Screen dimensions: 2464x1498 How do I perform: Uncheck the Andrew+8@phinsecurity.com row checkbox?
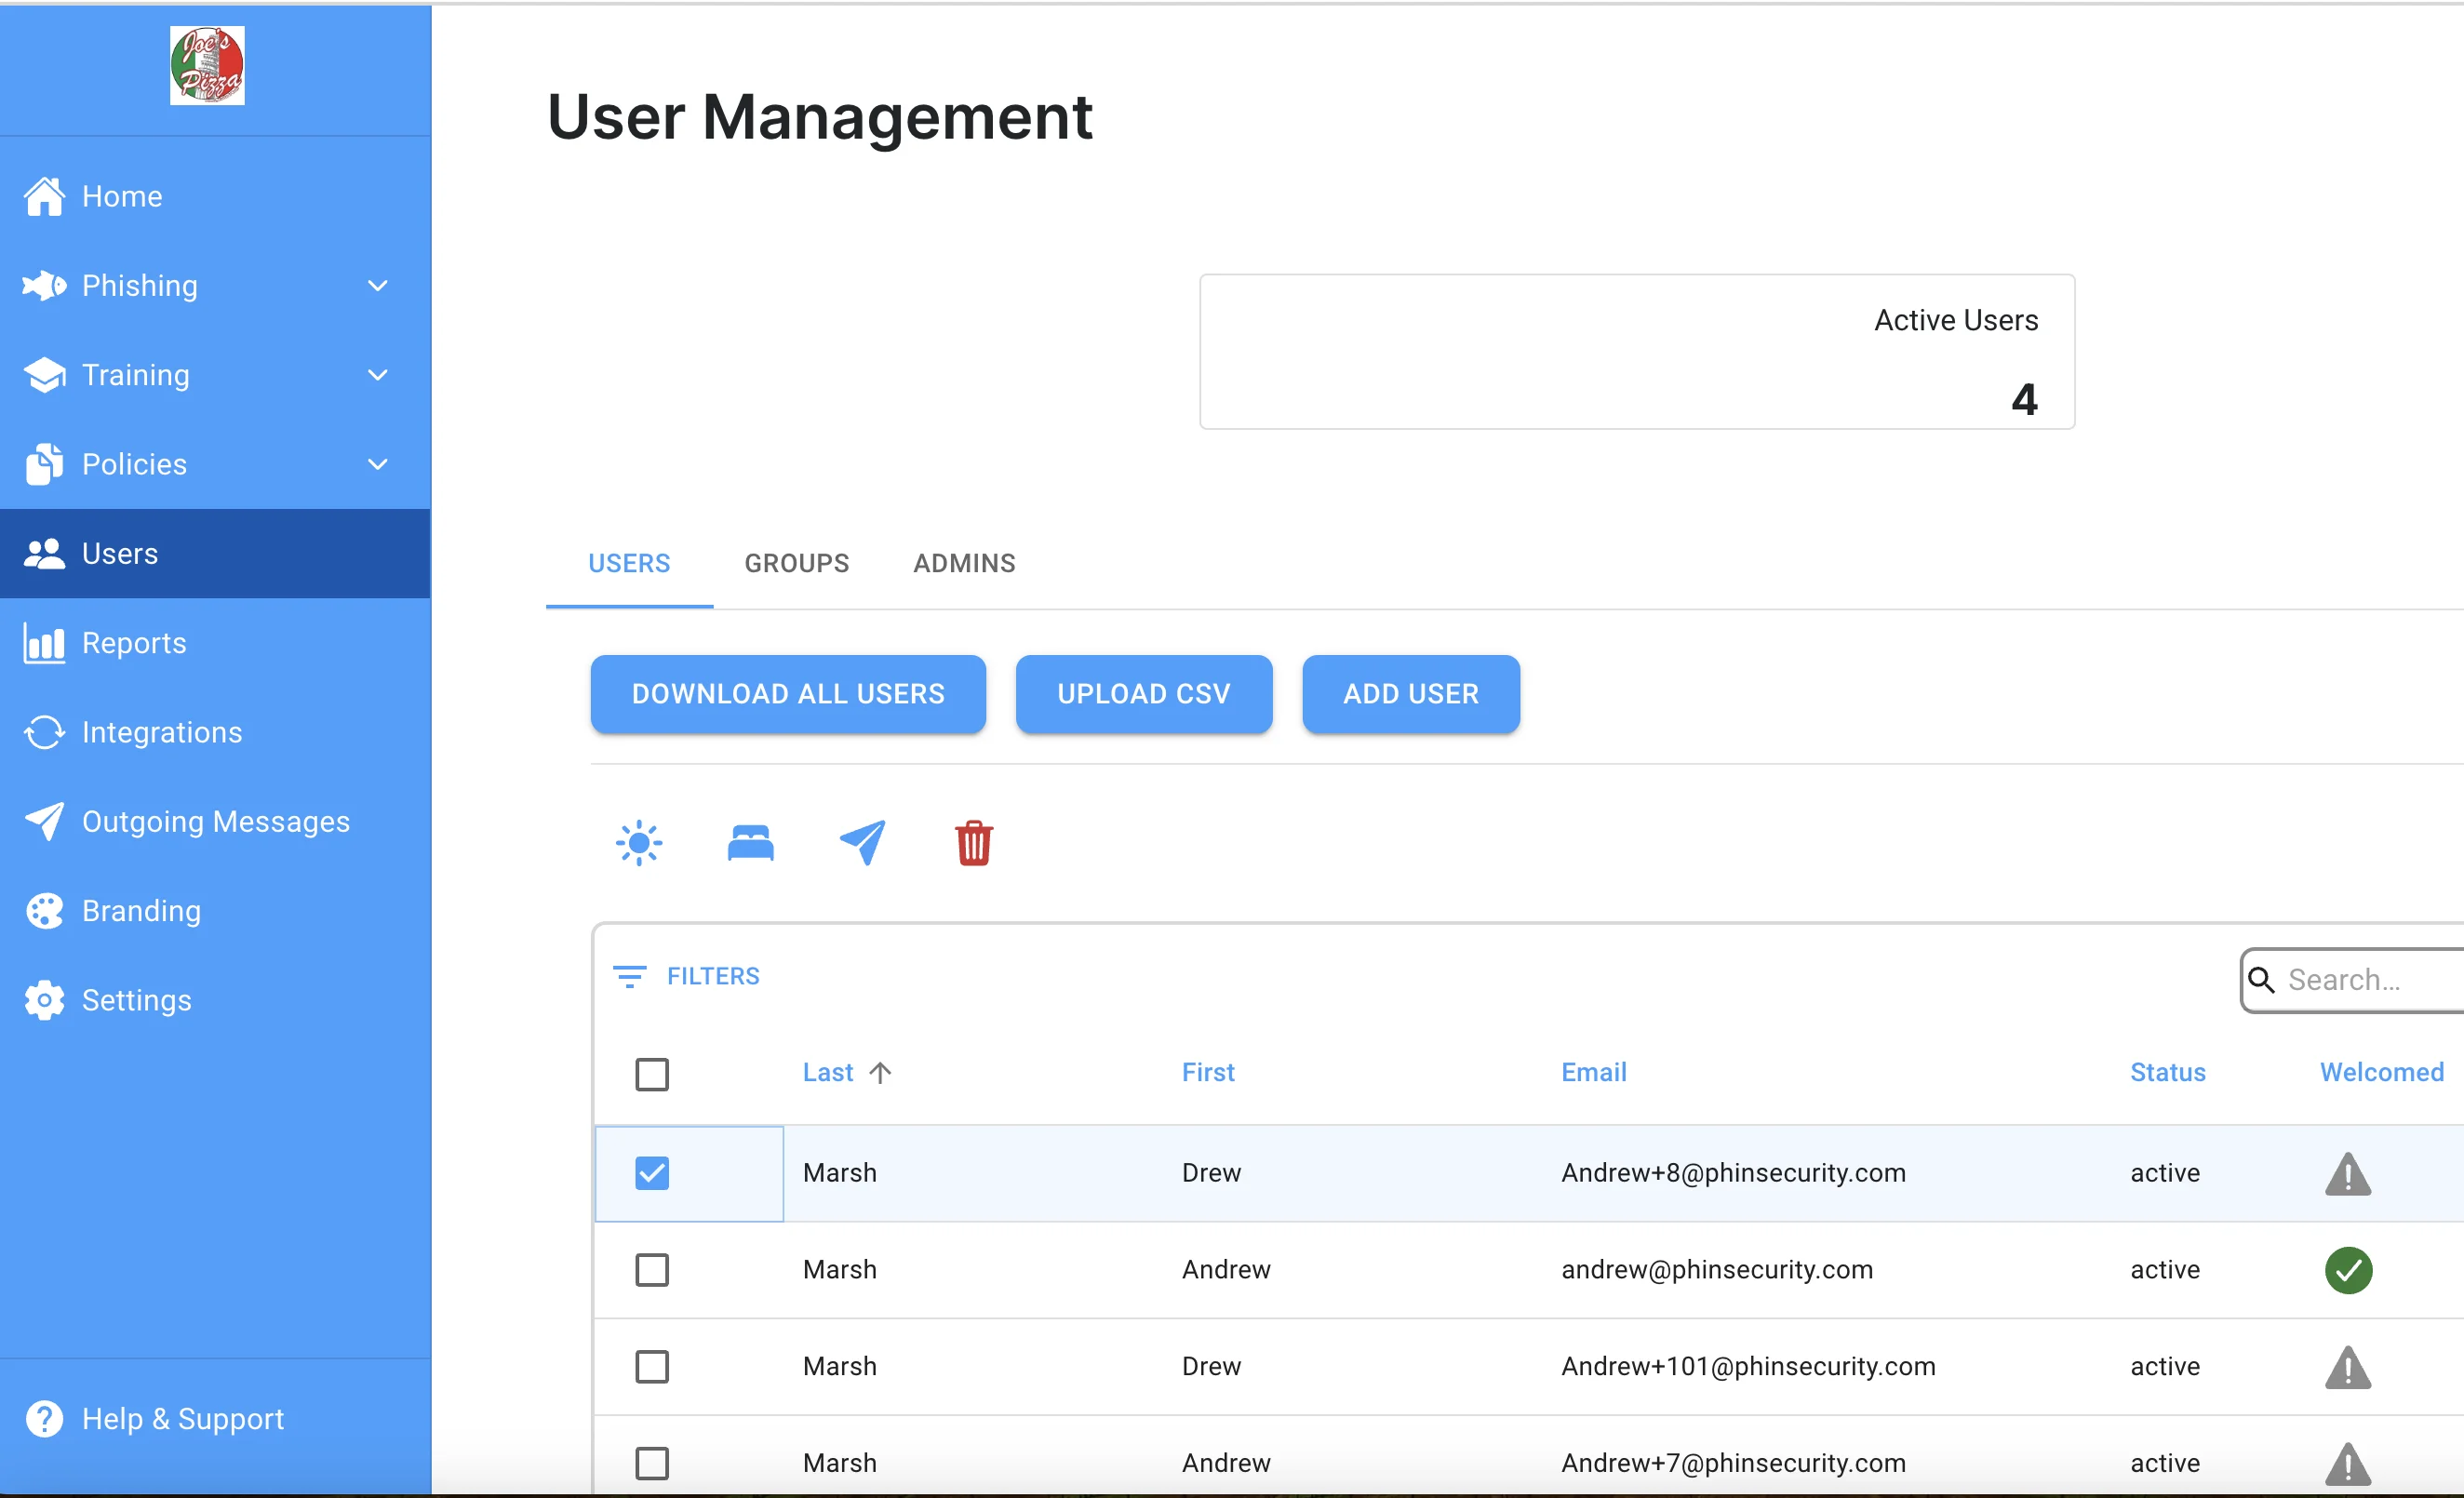click(x=652, y=1173)
